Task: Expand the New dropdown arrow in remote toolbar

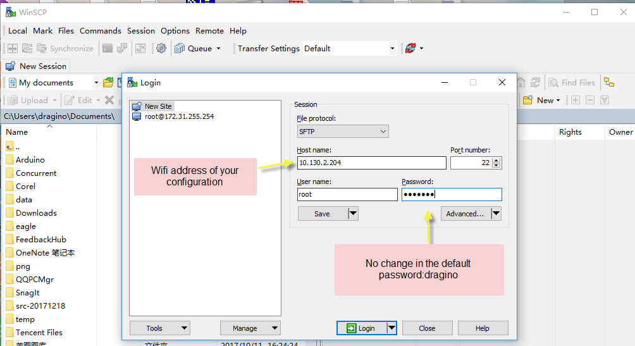Action: (558, 100)
